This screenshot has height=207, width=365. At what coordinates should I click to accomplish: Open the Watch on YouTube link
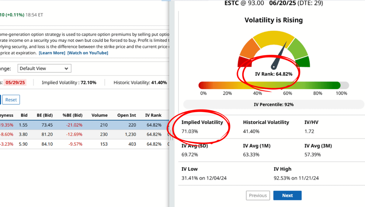coord(88,53)
